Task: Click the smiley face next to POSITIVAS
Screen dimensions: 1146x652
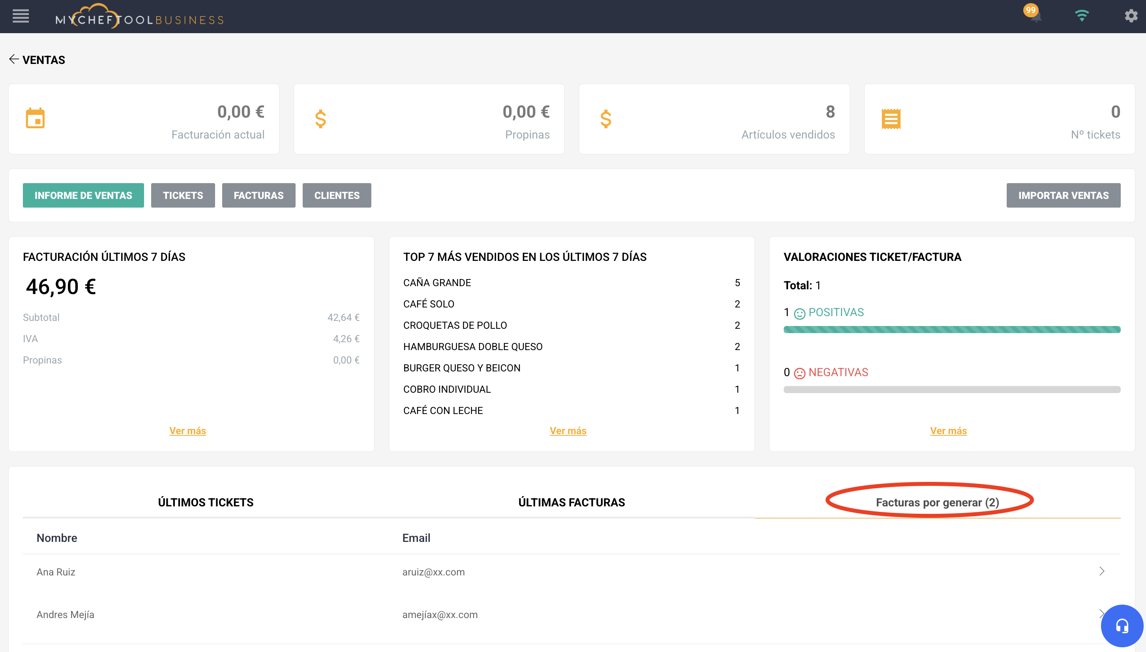Action: [800, 313]
